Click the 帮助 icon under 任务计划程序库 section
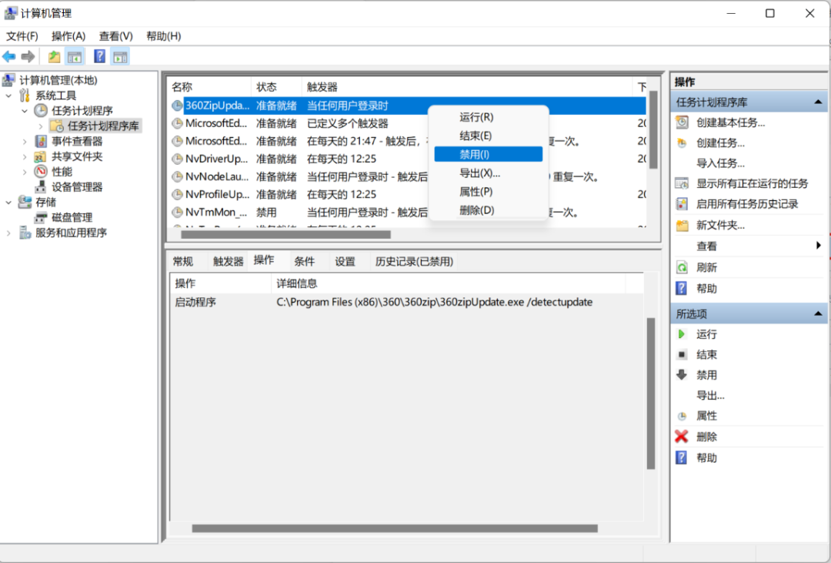 click(x=682, y=288)
